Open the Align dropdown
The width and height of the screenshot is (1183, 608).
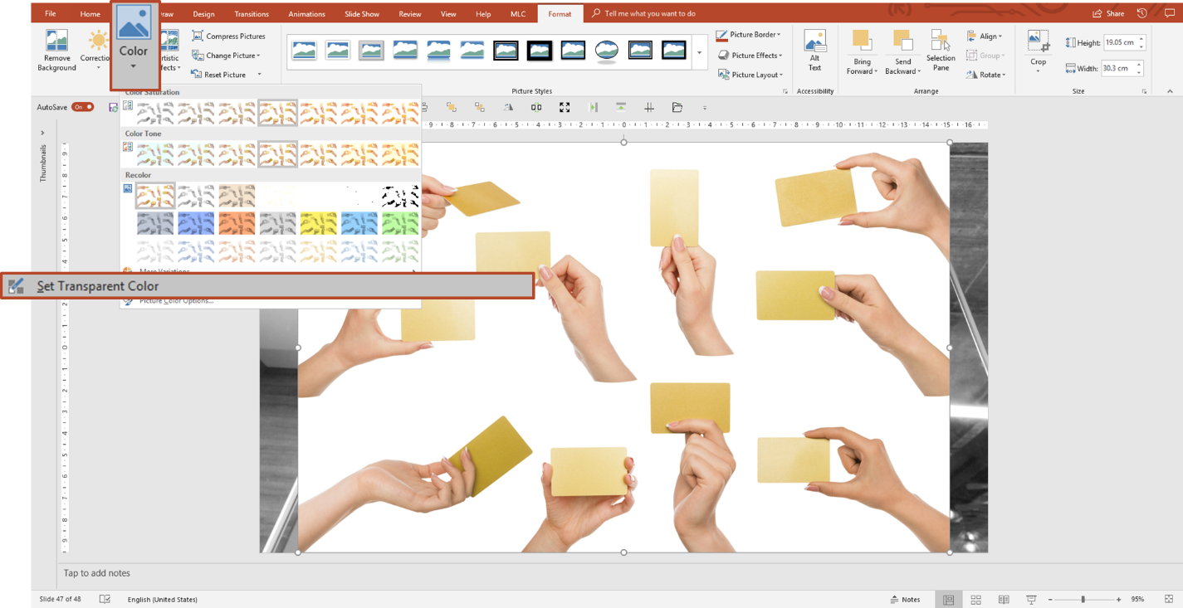click(x=985, y=36)
